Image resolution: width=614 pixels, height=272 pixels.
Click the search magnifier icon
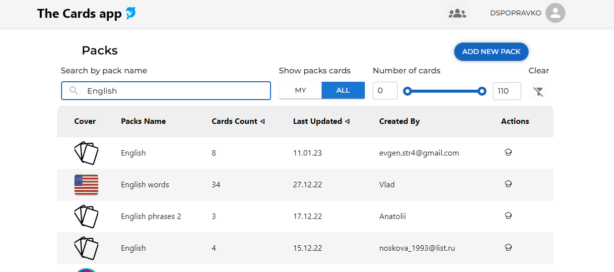point(74,91)
